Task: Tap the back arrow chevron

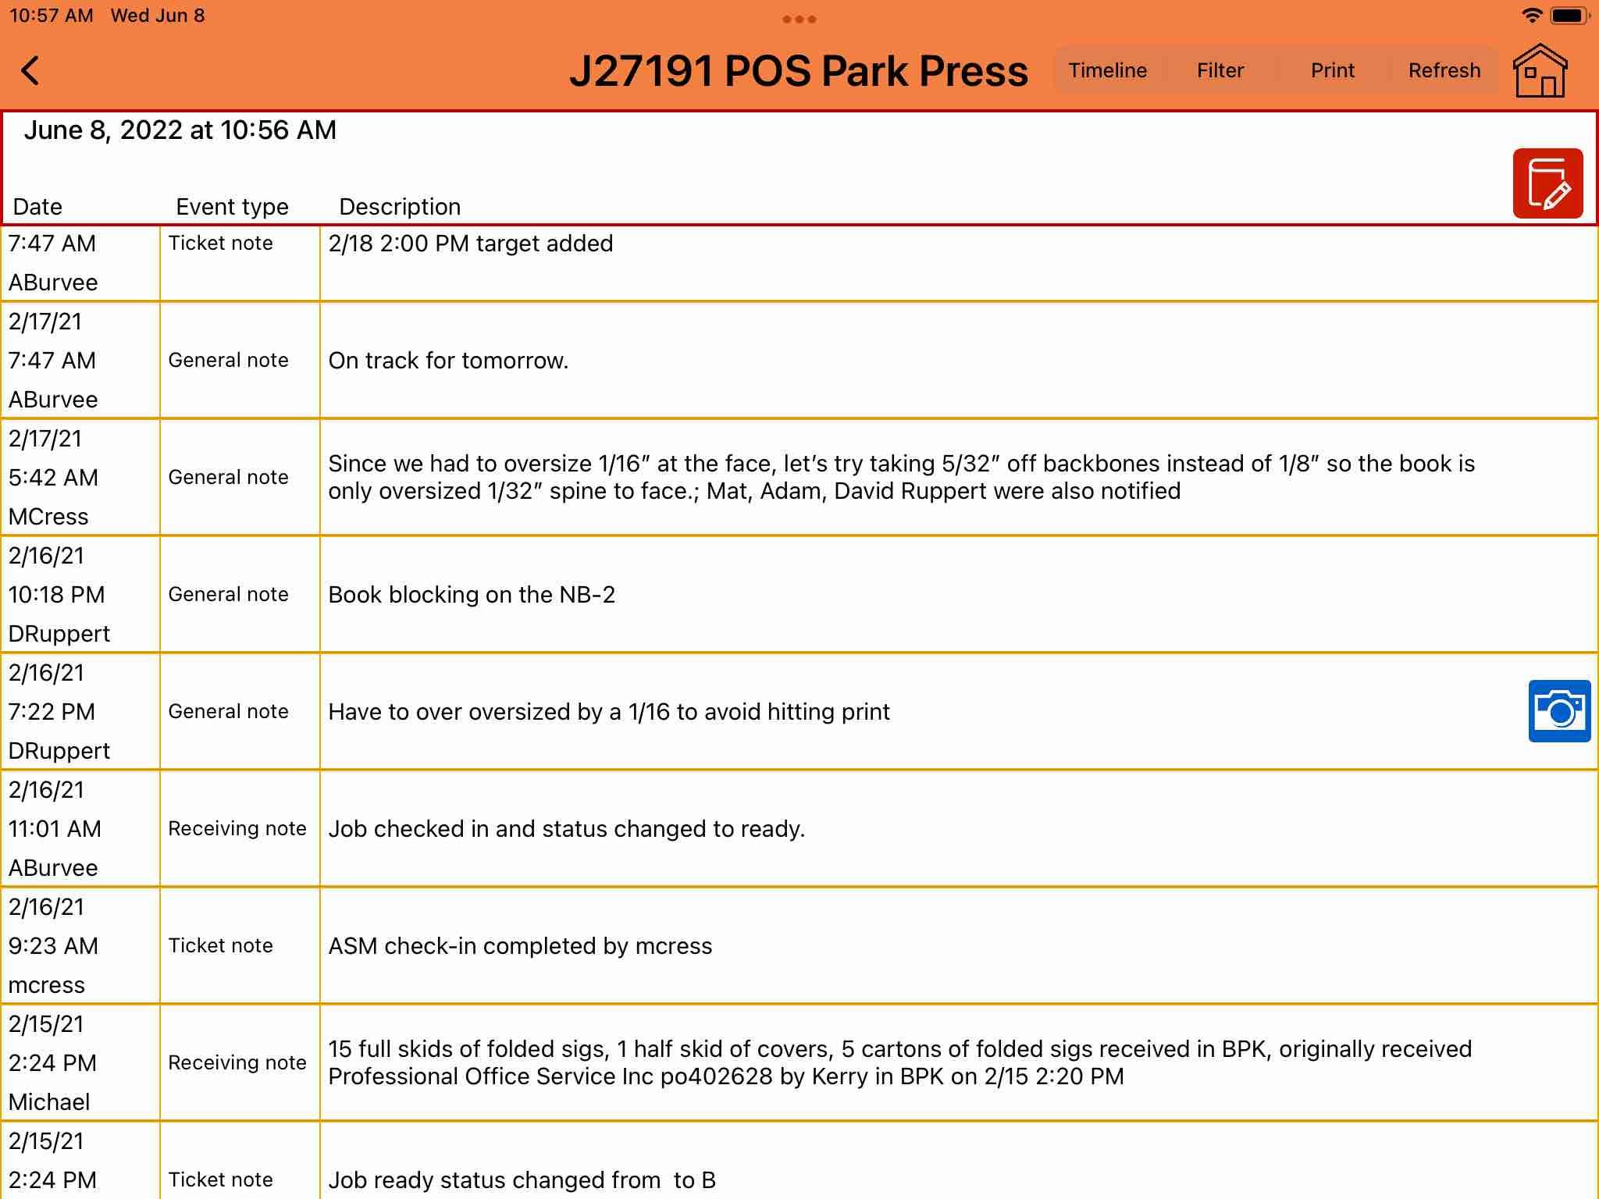Action: point(30,71)
